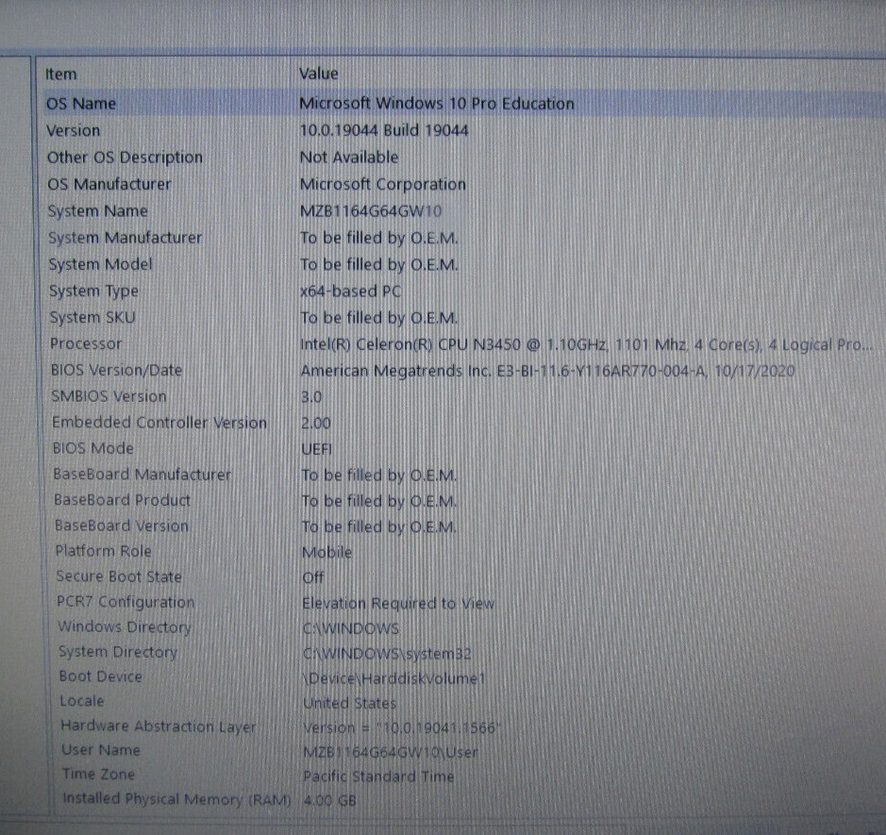Select the 'Not Available' value

349,157
